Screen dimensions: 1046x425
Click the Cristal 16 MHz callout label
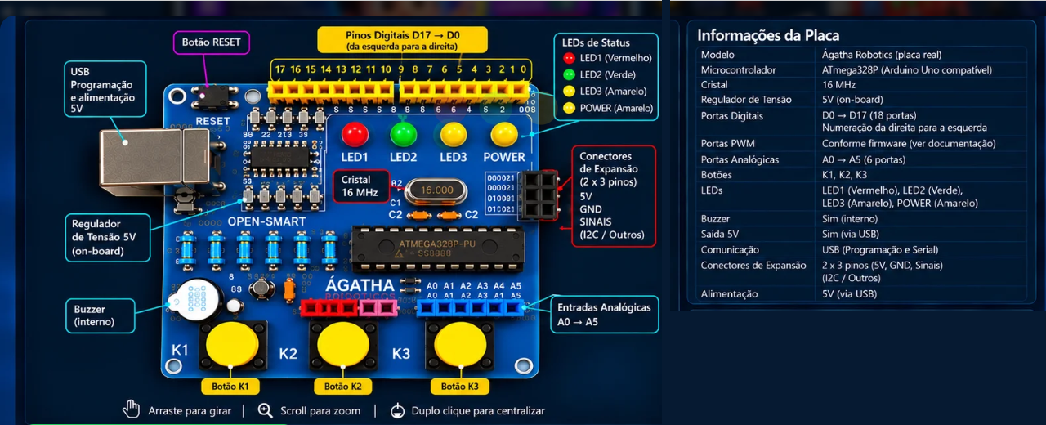[x=360, y=186]
